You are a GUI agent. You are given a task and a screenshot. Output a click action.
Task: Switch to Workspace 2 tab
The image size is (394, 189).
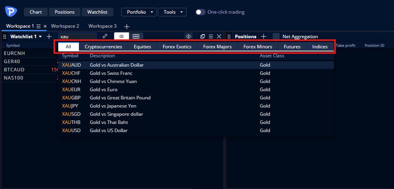(x=65, y=26)
